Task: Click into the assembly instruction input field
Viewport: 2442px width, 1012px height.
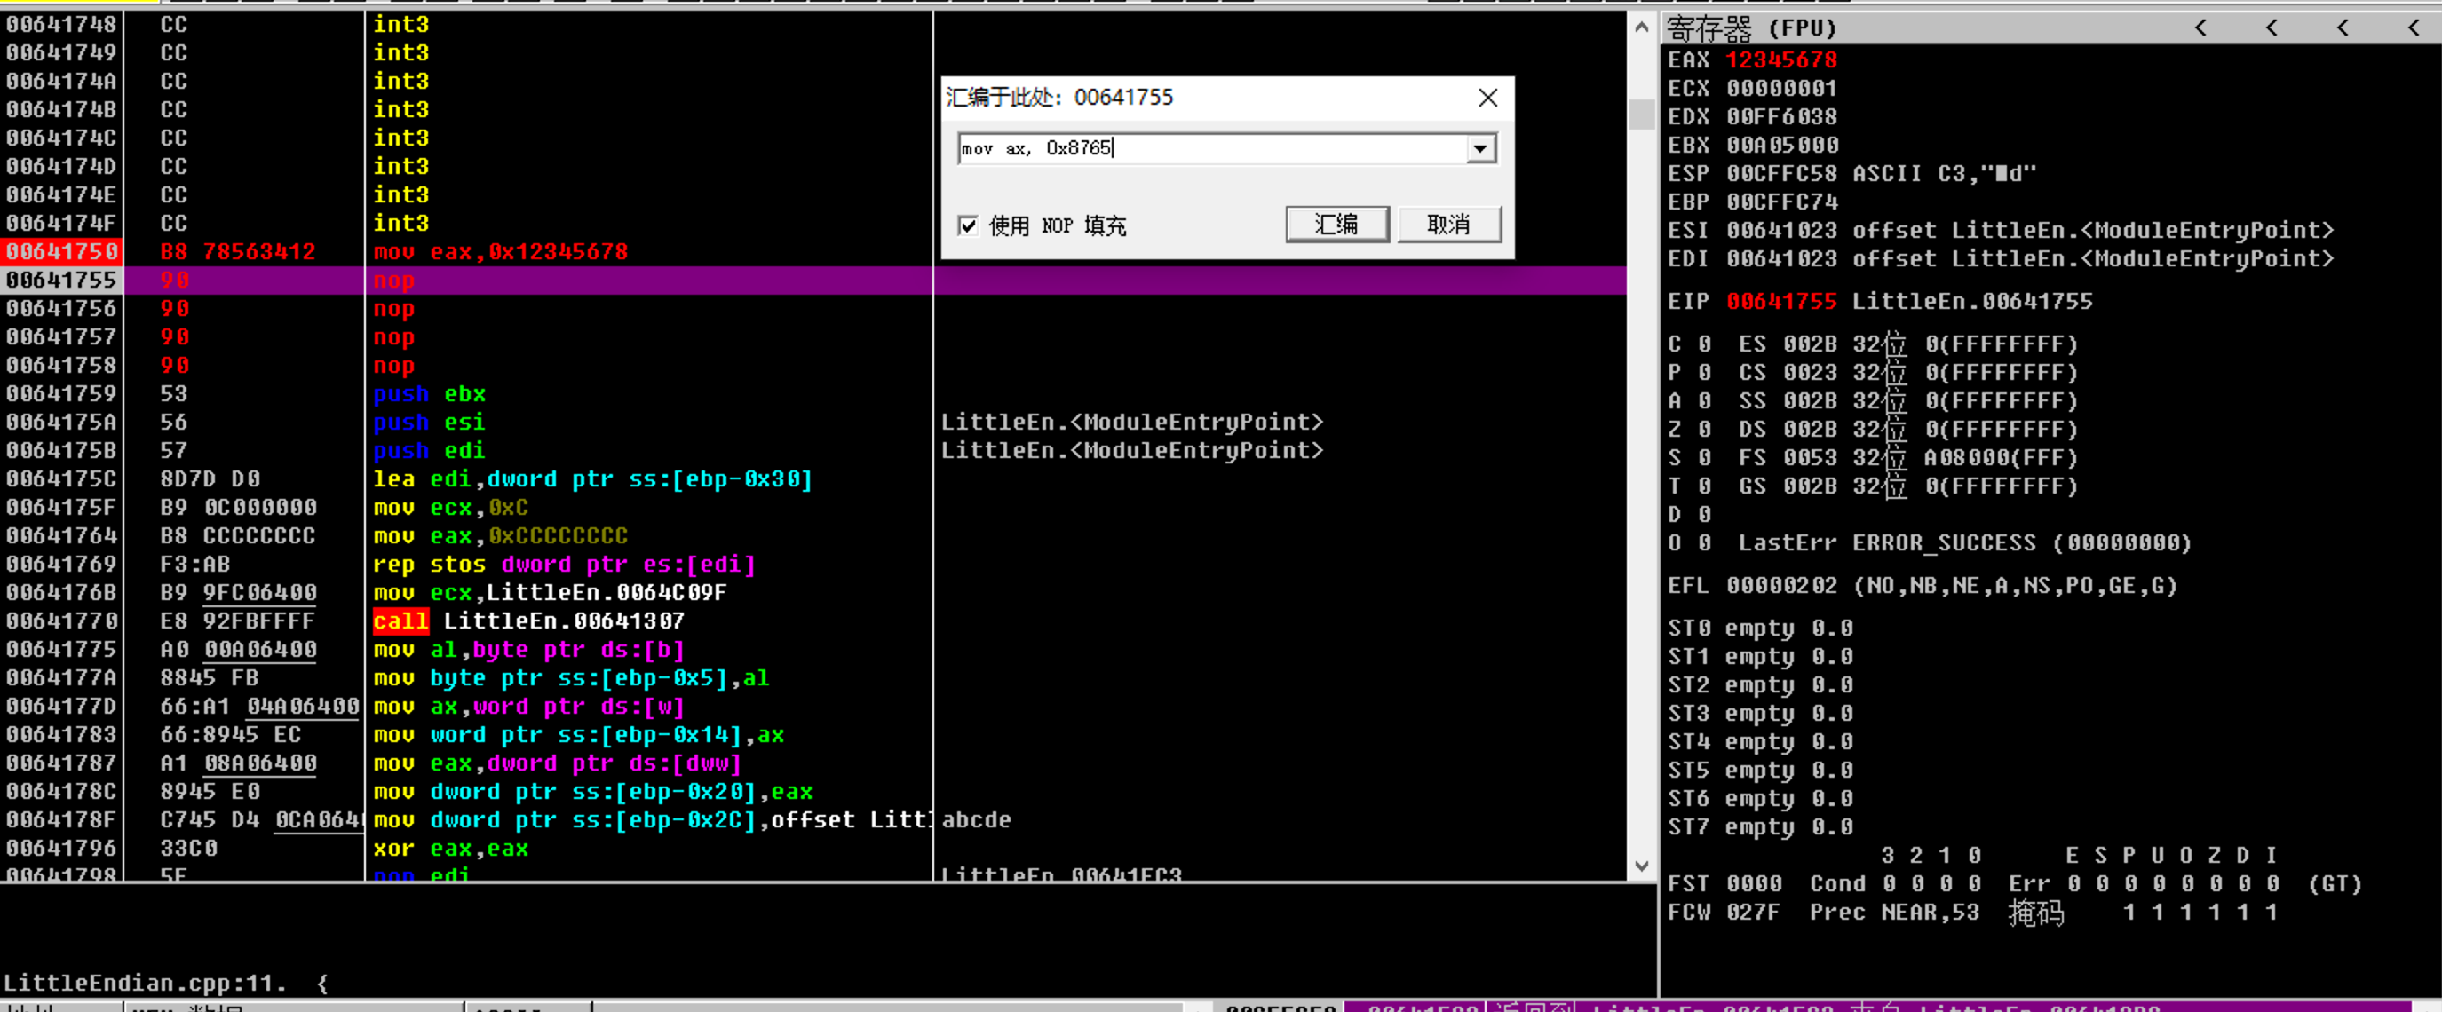Action: click(x=1212, y=149)
